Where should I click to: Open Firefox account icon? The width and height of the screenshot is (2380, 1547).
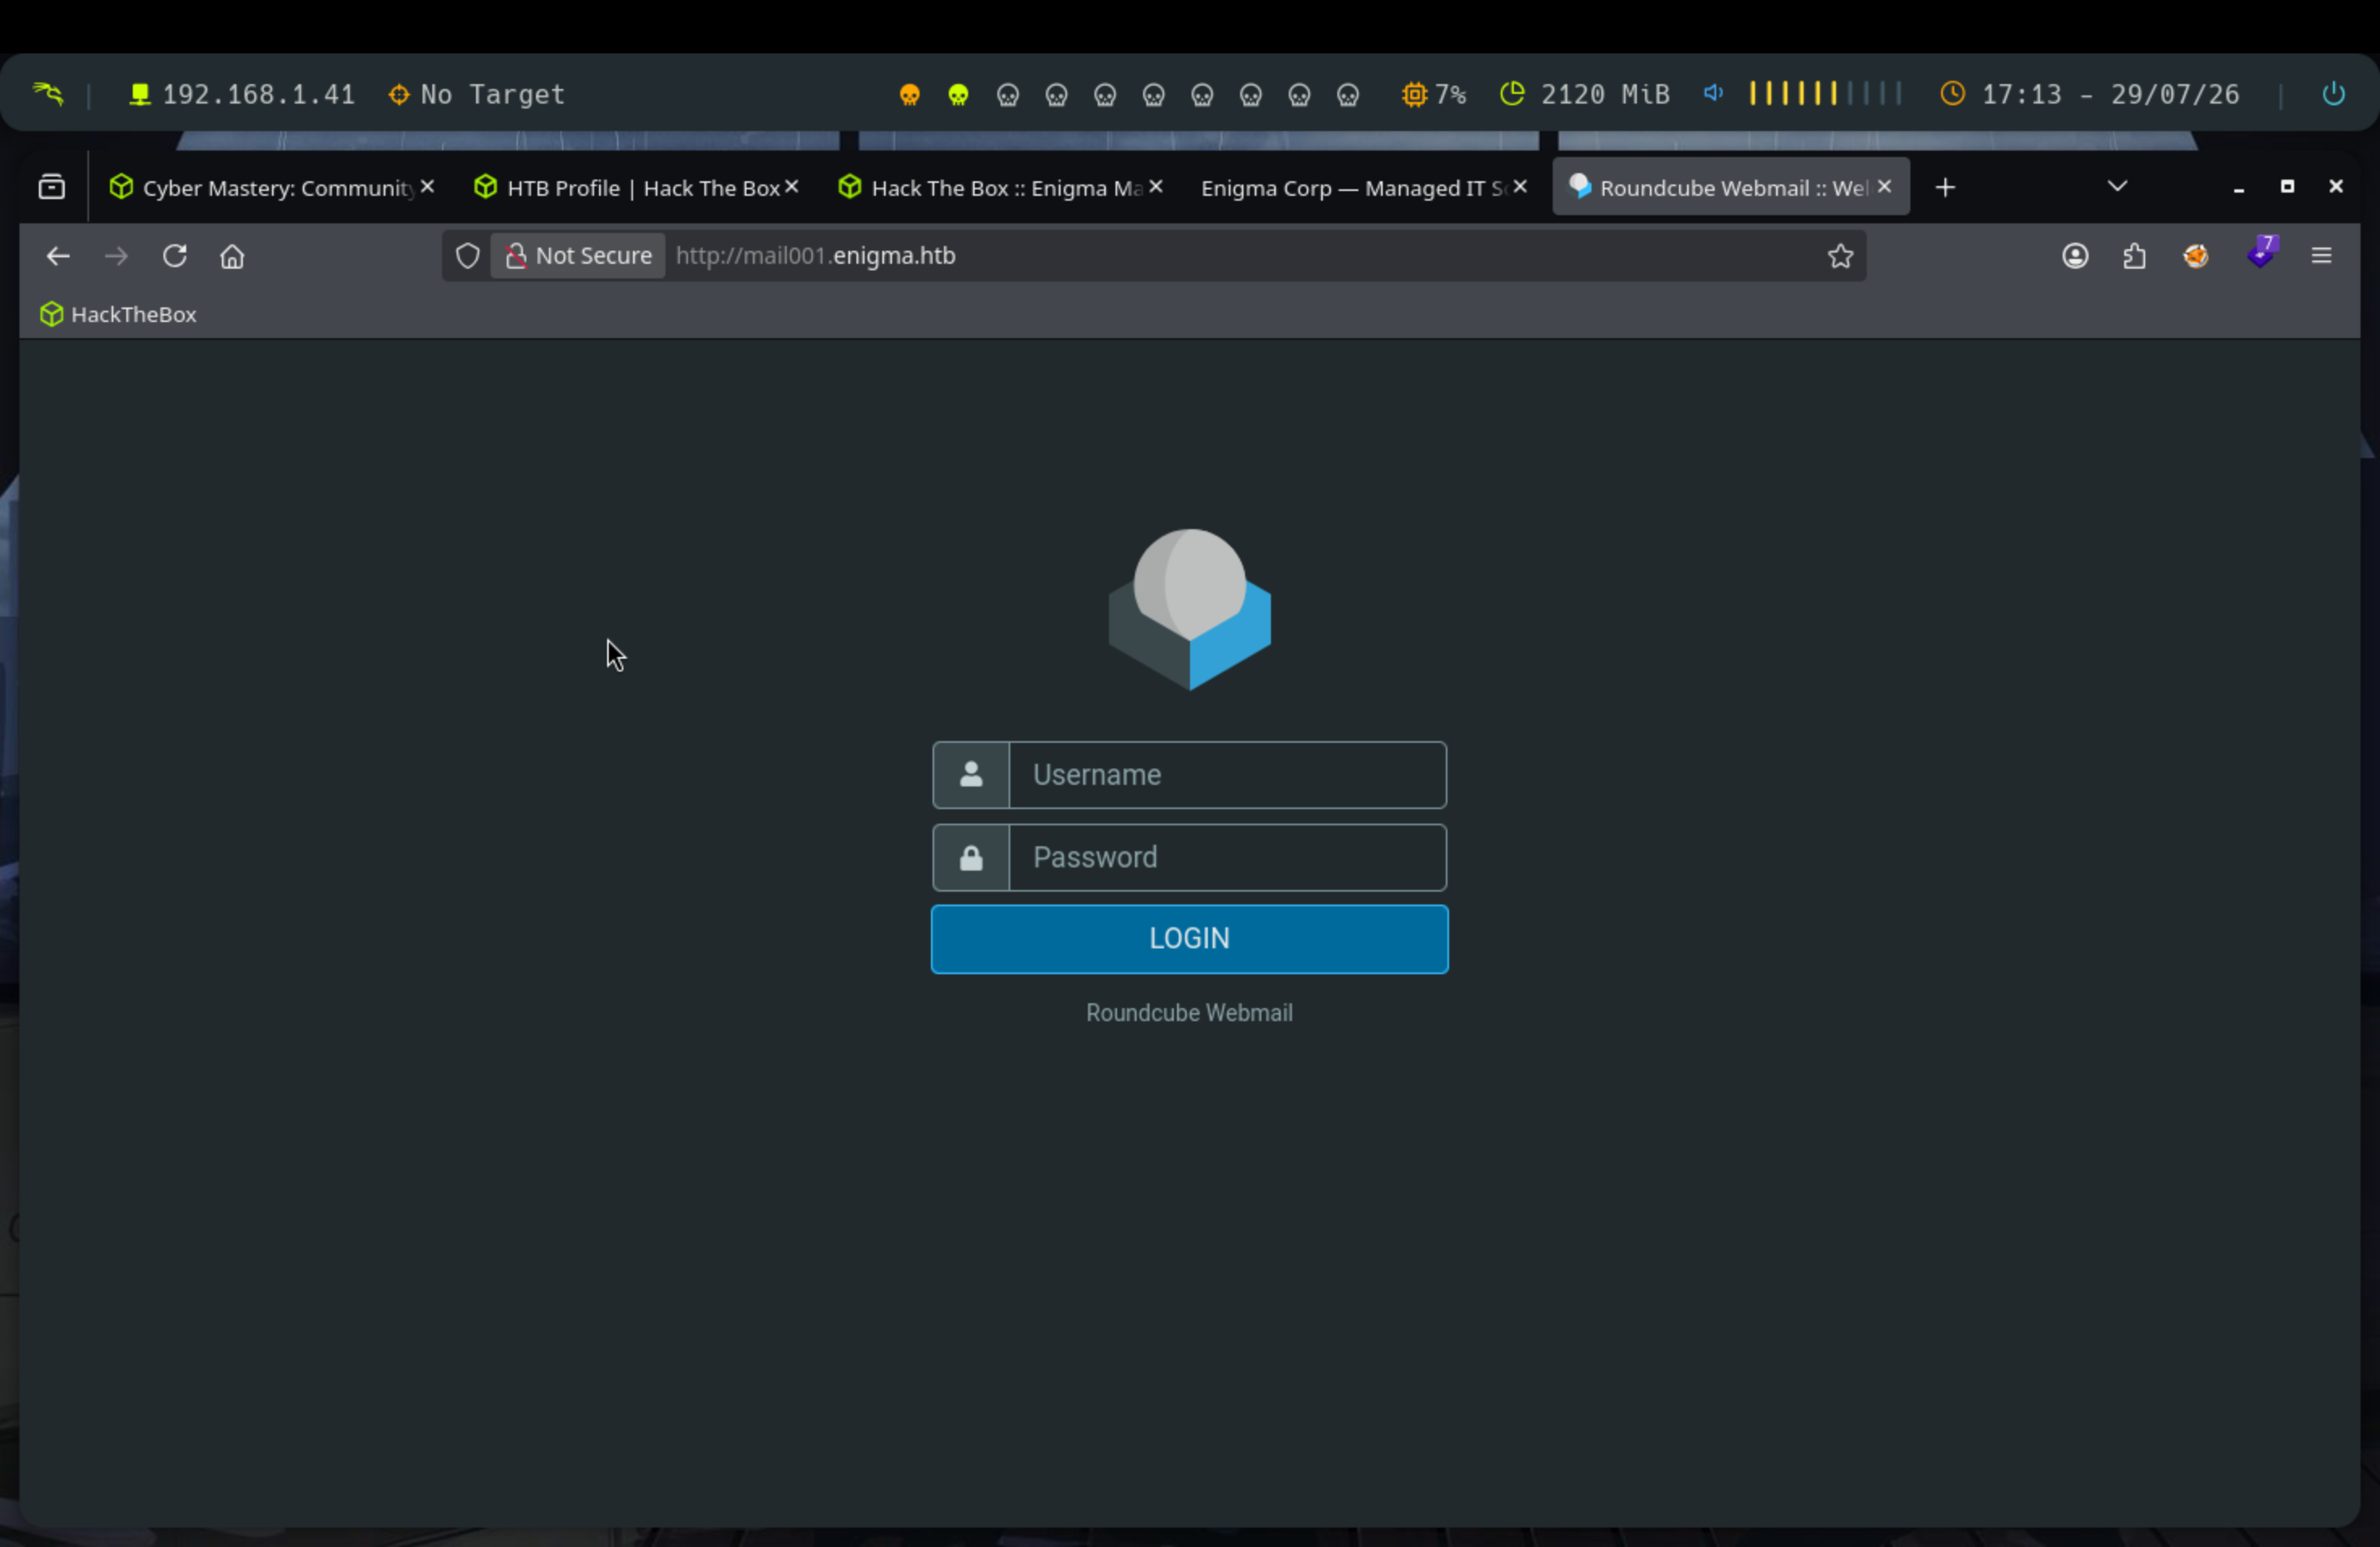click(x=2075, y=256)
